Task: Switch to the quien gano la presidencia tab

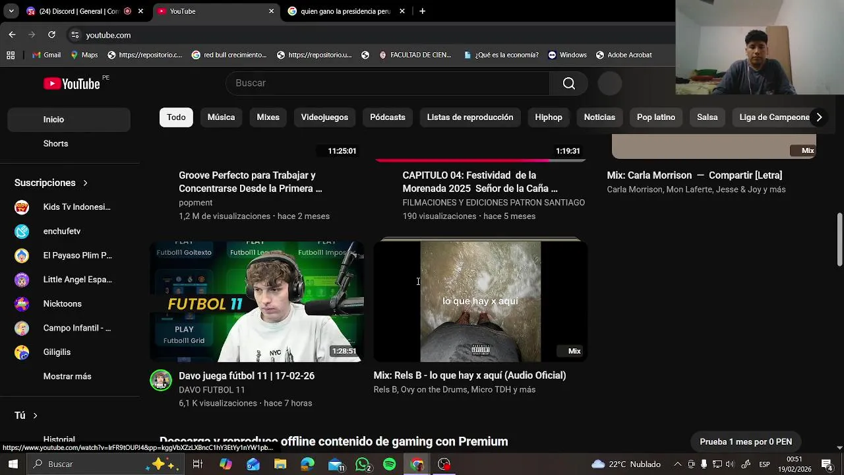Action: (346, 11)
